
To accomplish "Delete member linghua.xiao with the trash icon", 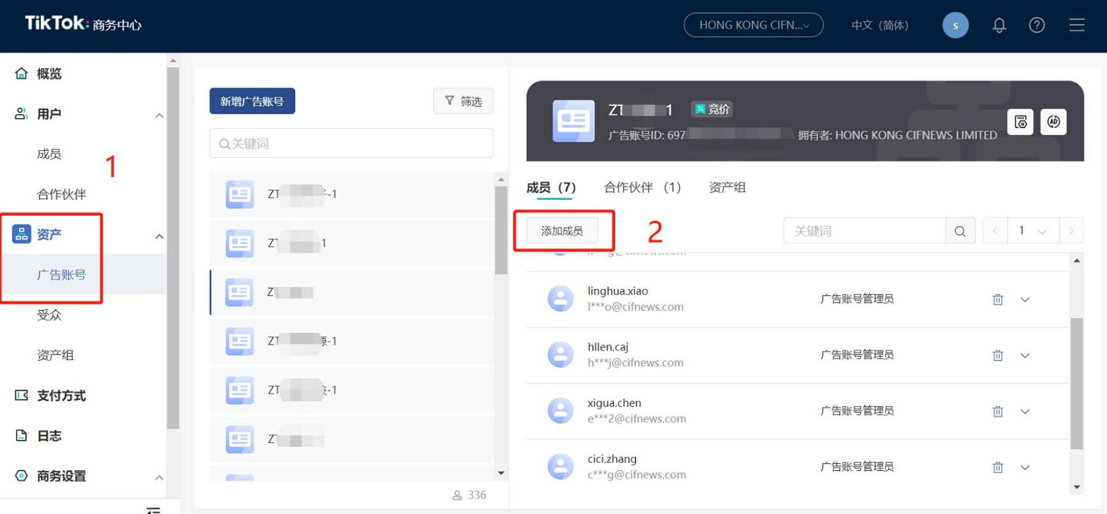I will tap(998, 300).
